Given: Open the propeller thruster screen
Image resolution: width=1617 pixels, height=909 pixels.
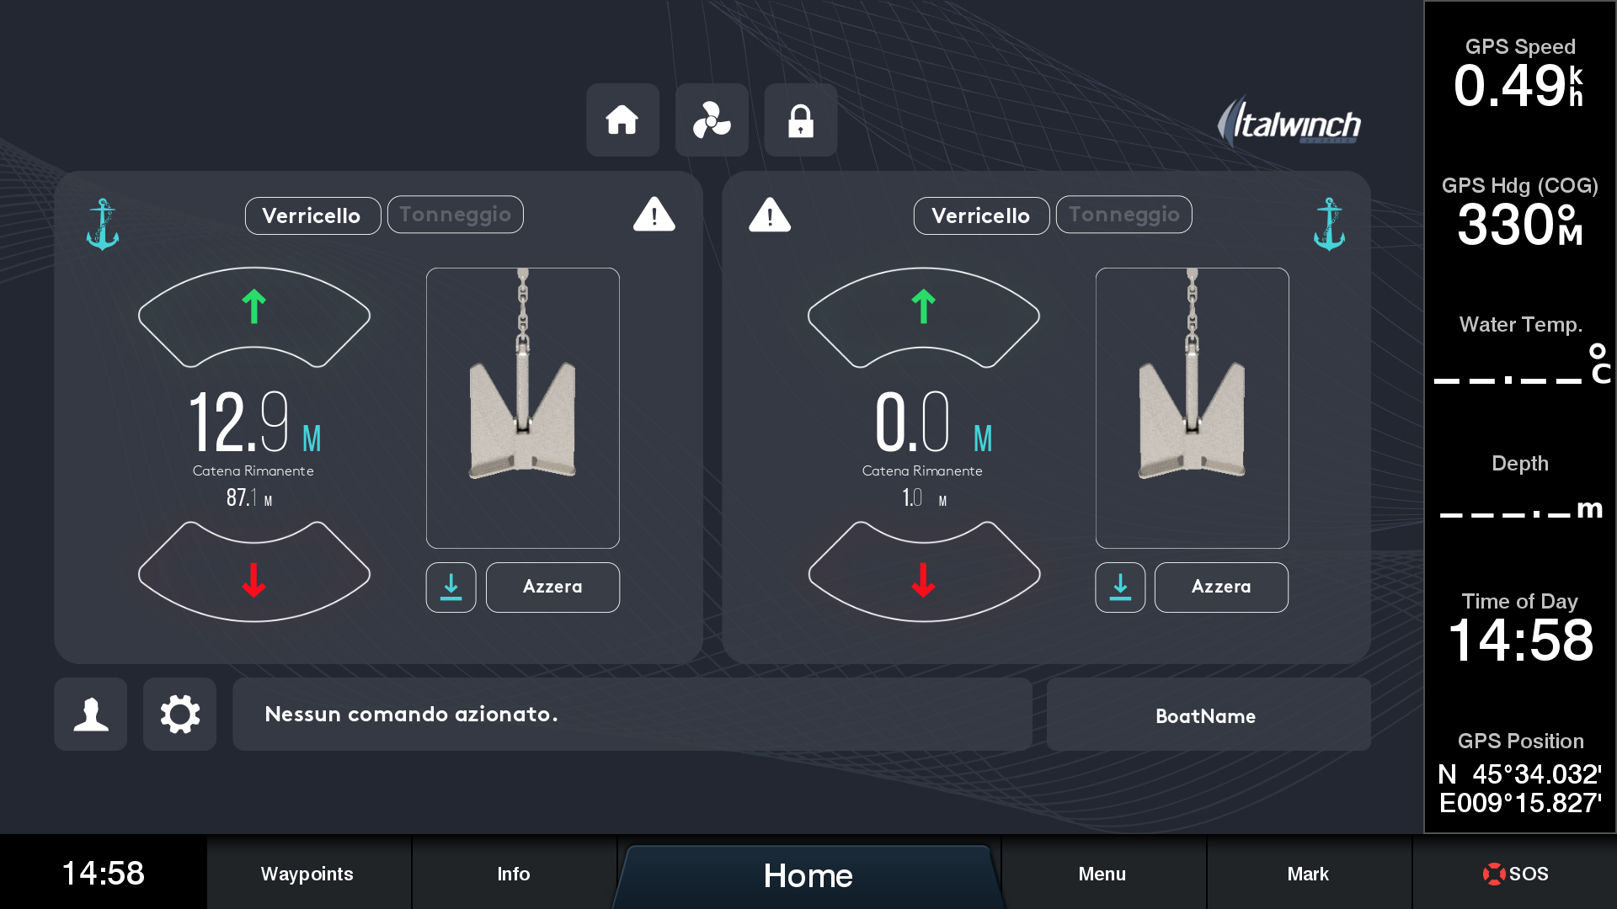Looking at the screenshot, I should (712, 120).
